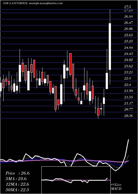138x194 pixels.
Task: Select the 22.4 price axis label
Action: (x=128, y=85)
